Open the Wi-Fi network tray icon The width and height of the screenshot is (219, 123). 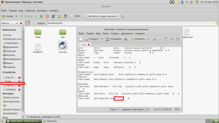197,2
